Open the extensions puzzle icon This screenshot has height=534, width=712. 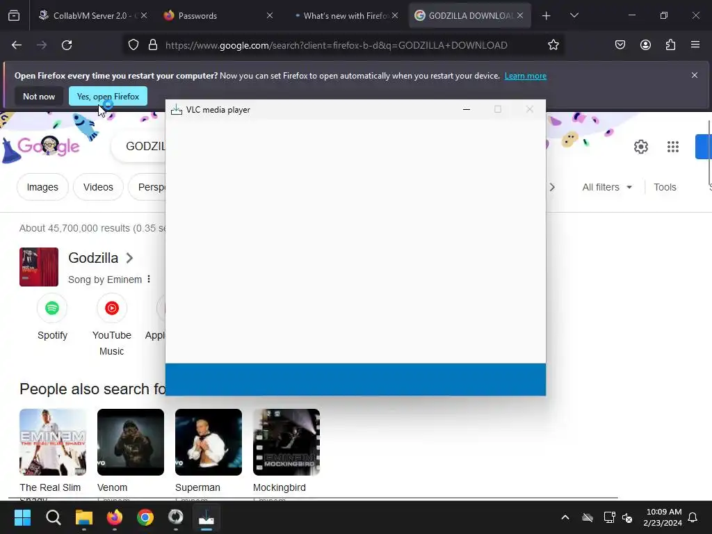[670, 45]
